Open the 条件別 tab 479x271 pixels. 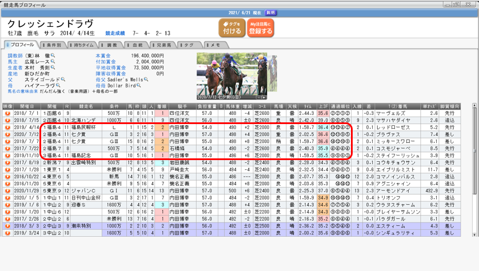[x=54, y=45]
